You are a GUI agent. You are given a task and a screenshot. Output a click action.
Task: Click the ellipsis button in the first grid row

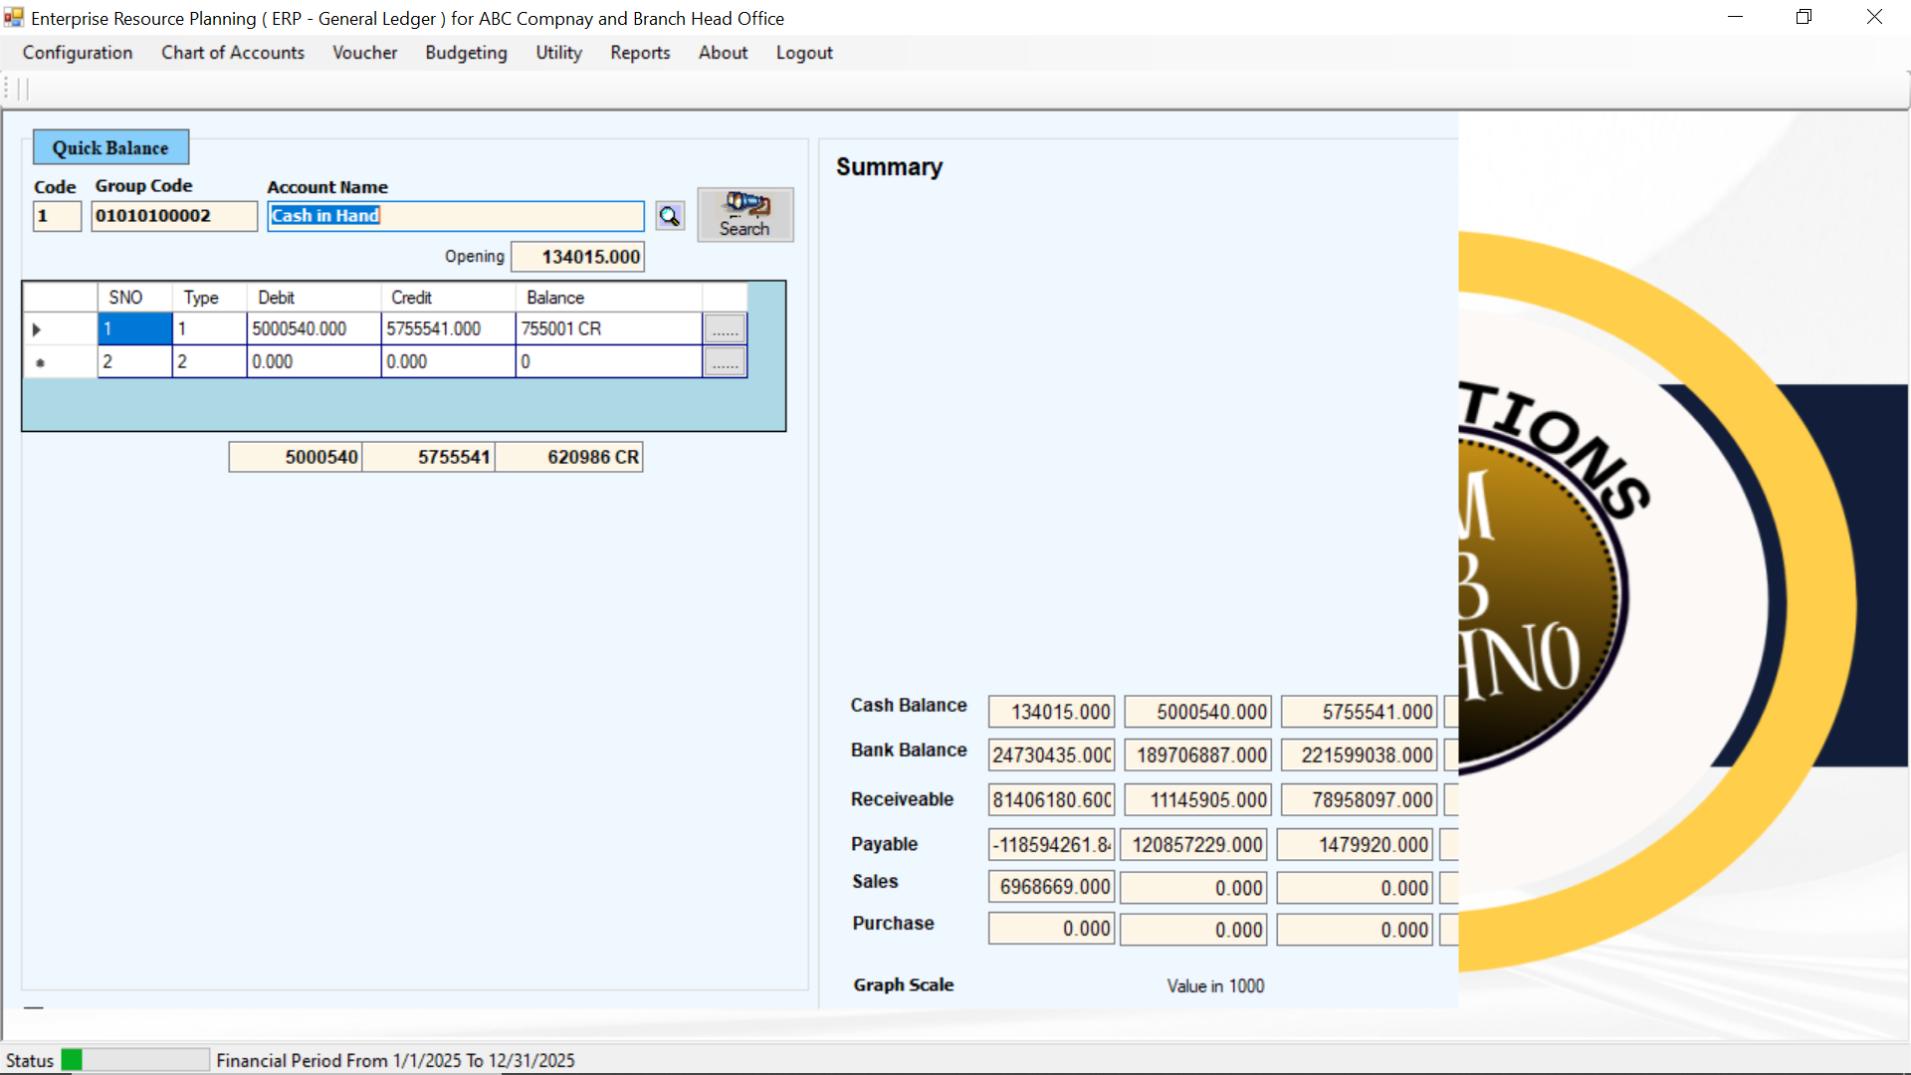click(725, 329)
